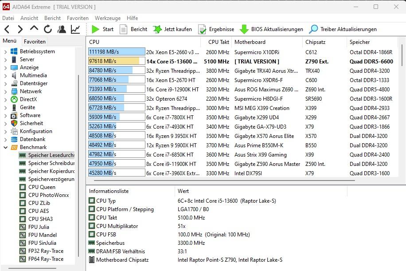Image resolution: width=406 pixels, height=271 pixels.
Task: Click the Bericht document icon
Action: coord(124,29)
